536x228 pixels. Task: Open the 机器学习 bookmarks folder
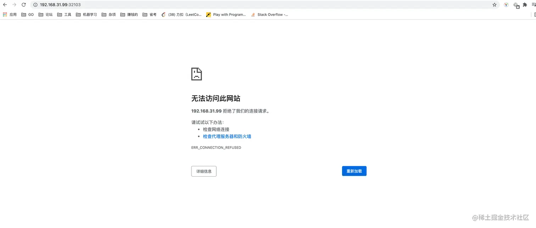[x=87, y=15]
